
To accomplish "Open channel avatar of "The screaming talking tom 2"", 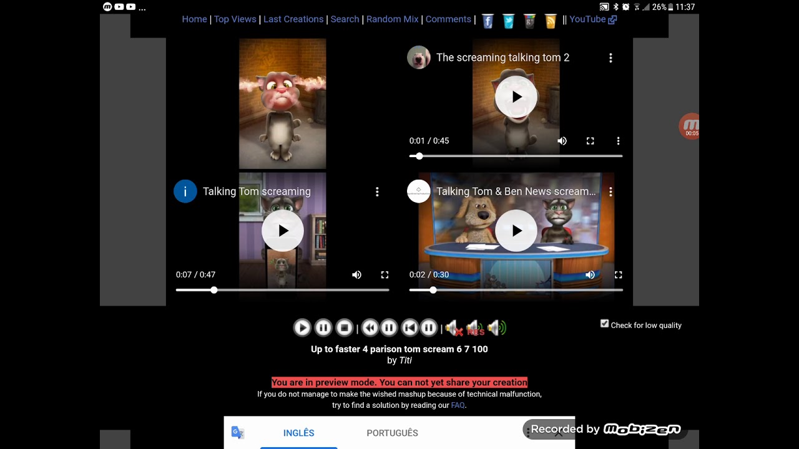I will pos(418,57).
